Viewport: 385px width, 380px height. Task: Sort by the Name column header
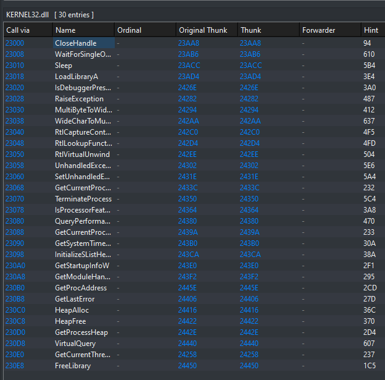pos(83,30)
